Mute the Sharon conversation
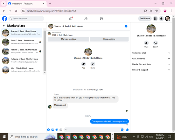Image resolution: width=175 pixels, height=140 pixels. coord(146,43)
